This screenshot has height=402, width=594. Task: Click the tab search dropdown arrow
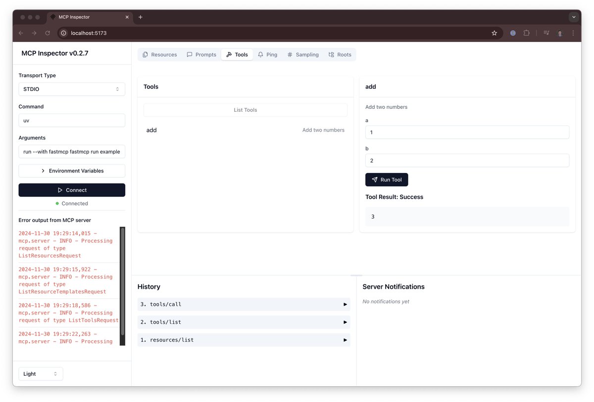574,17
